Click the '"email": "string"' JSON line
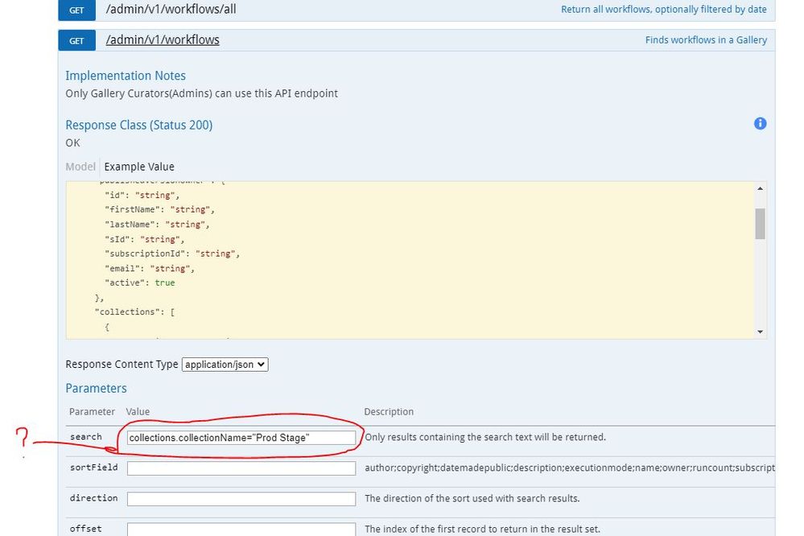This screenshot has width=804, height=536. pyautogui.click(x=150, y=268)
